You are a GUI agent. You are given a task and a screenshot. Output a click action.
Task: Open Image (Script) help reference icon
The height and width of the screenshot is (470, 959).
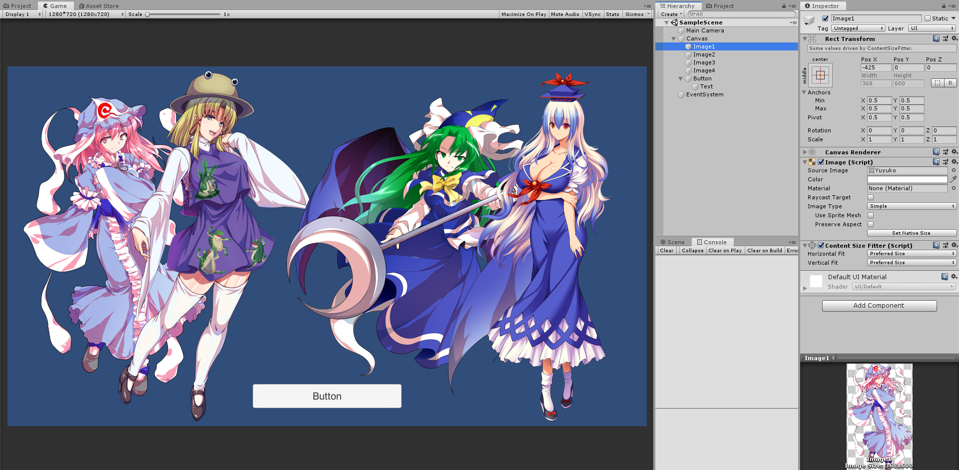pyautogui.click(x=936, y=162)
